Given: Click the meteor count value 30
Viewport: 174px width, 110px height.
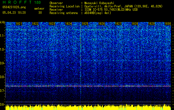Looking at the screenshot, I should coord(40,13).
